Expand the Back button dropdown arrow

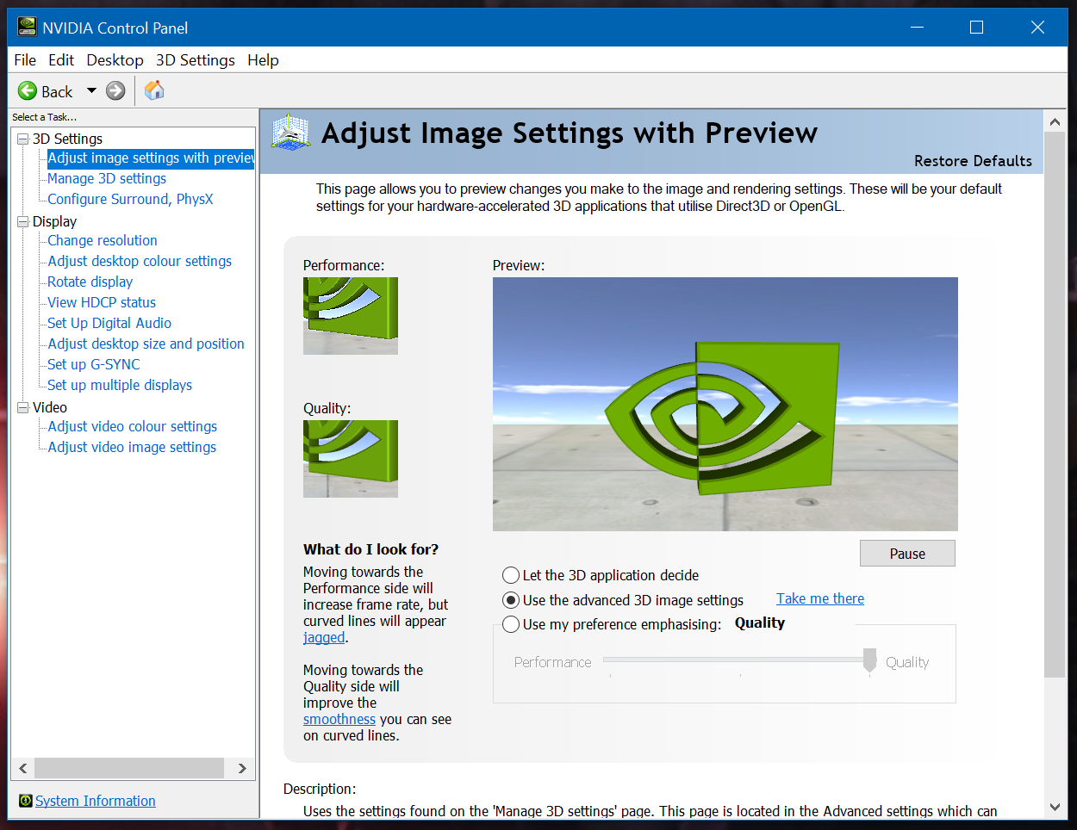[90, 90]
